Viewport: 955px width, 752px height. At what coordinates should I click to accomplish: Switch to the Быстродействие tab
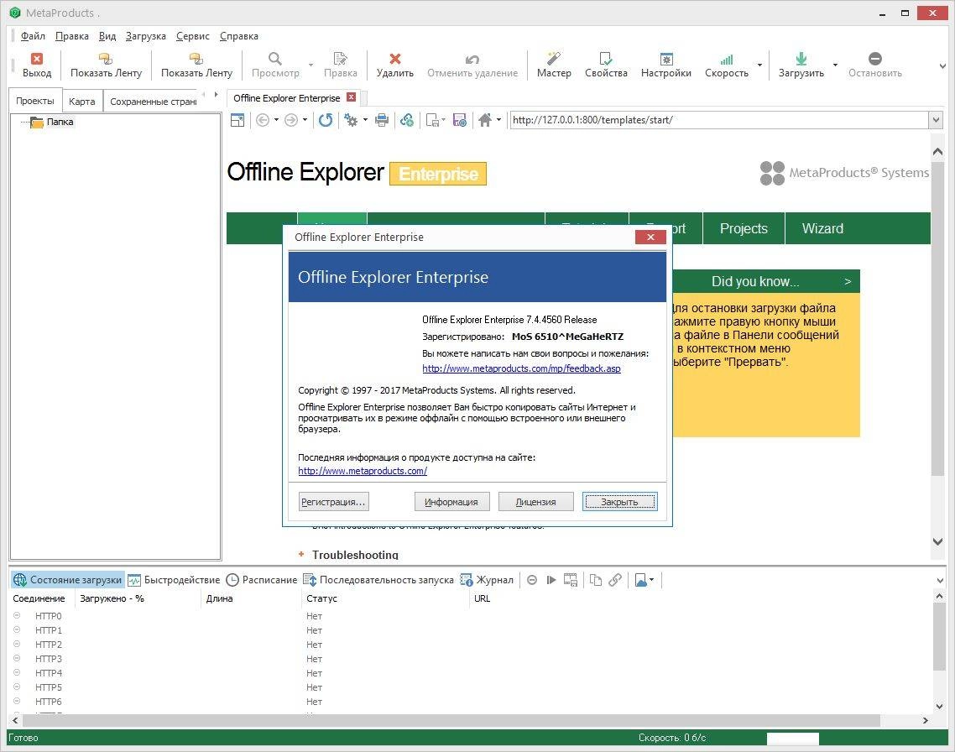point(175,580)
